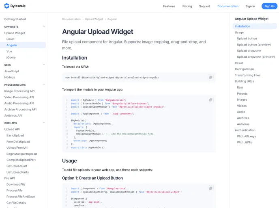The width and height of the screenshot is (279, 208).
Task: Open GetFileDetails reference
Action: (16, 203)
